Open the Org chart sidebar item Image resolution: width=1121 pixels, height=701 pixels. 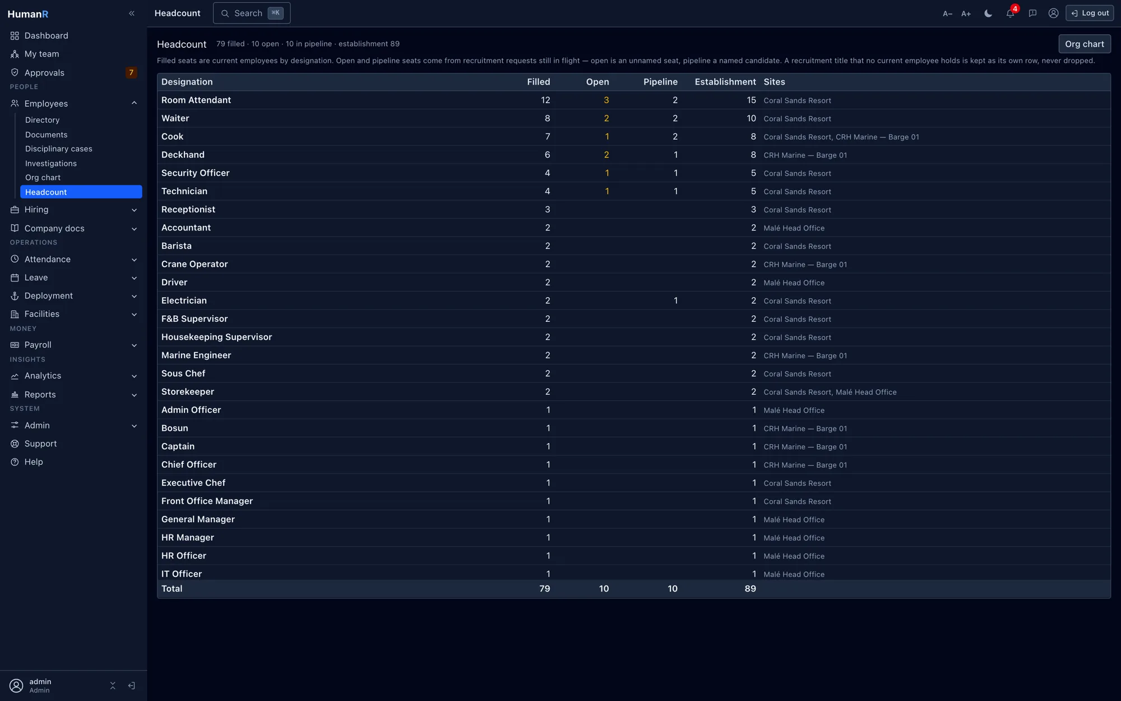(x=81, y=177)
